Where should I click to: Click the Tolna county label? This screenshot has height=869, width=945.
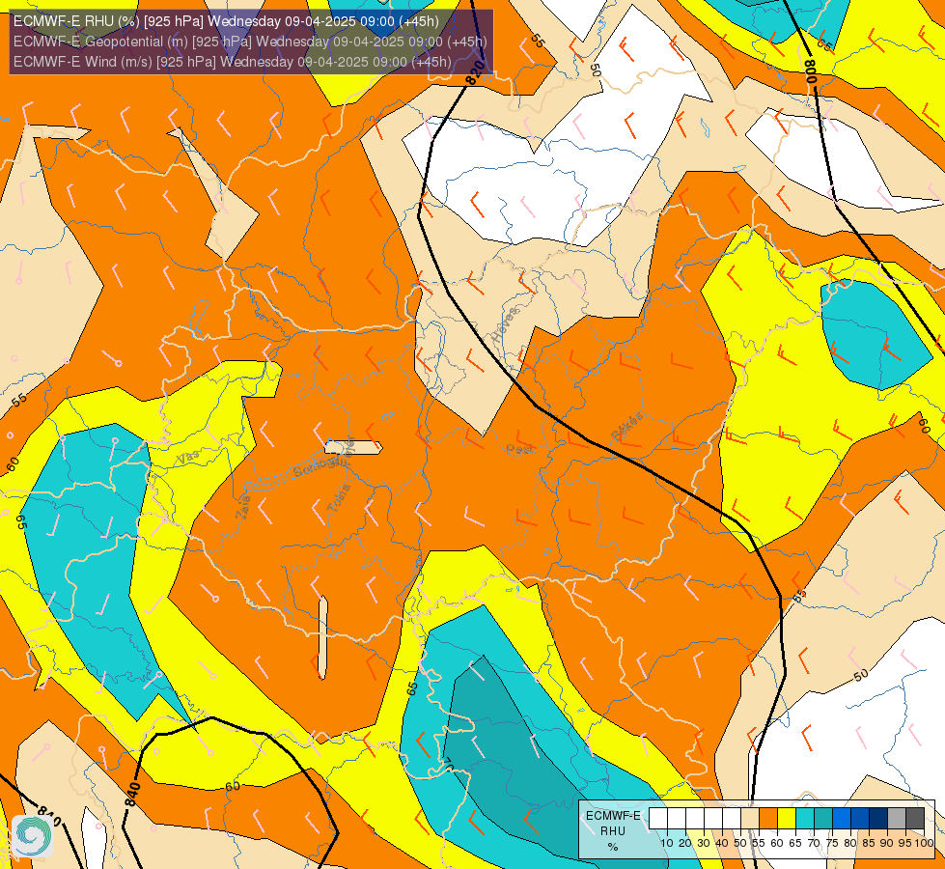339,498
